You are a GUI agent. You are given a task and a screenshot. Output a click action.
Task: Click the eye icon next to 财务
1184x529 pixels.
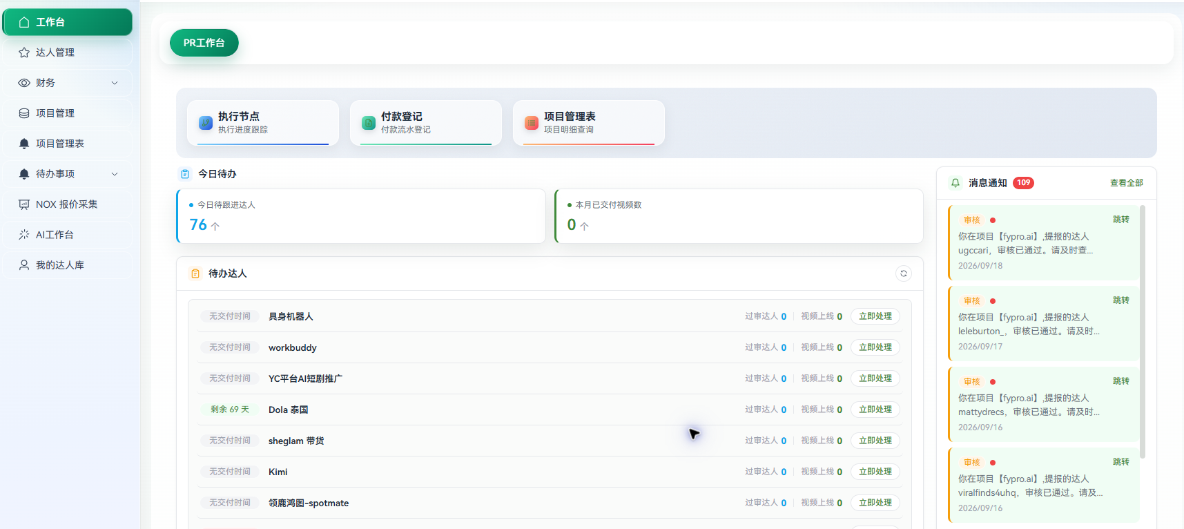[x=24, y=83]
